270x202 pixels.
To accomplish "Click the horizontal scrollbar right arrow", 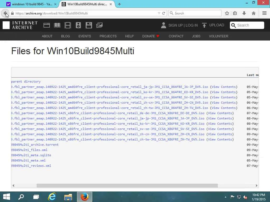I will coord(256,185).
